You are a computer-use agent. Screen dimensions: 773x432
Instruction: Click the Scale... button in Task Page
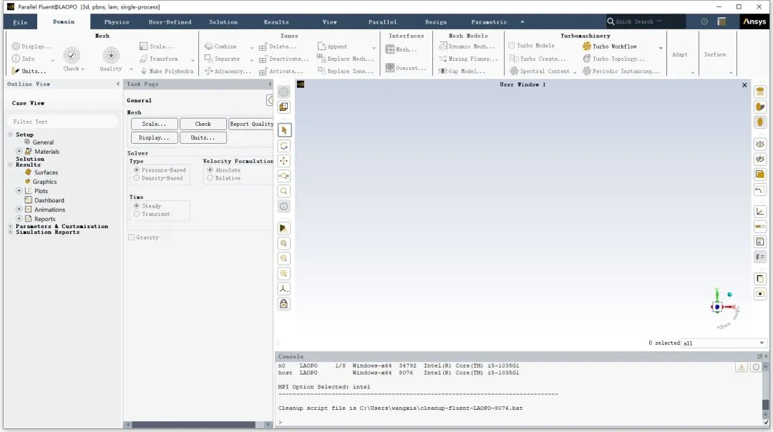154,124
